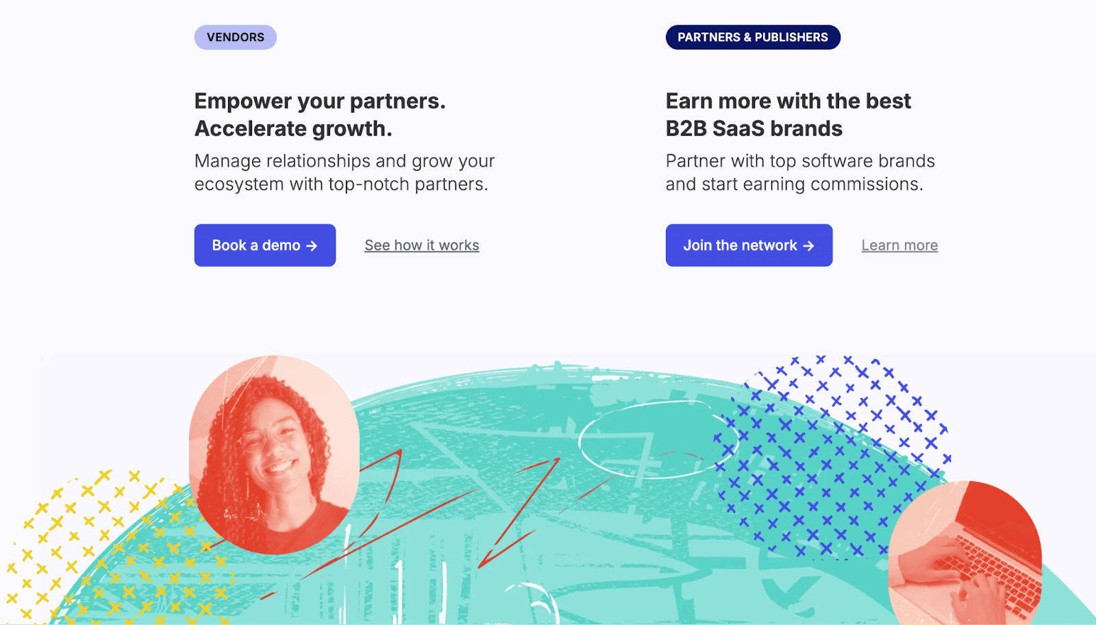Click the white oval outline on globe
The width and height of the screenshot is (1096, 625).
[647, 439]
